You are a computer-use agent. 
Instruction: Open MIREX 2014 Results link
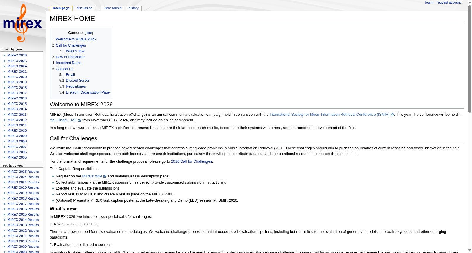point(23,220)
